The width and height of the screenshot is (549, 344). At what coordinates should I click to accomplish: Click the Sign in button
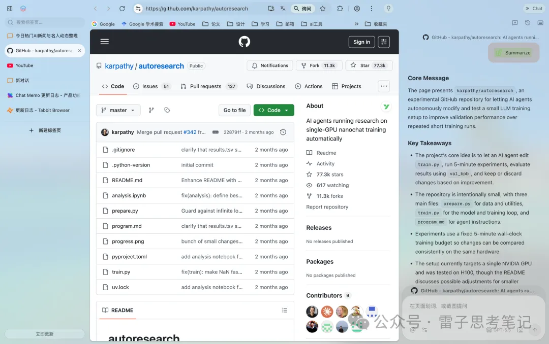click(x=362, y=42)
